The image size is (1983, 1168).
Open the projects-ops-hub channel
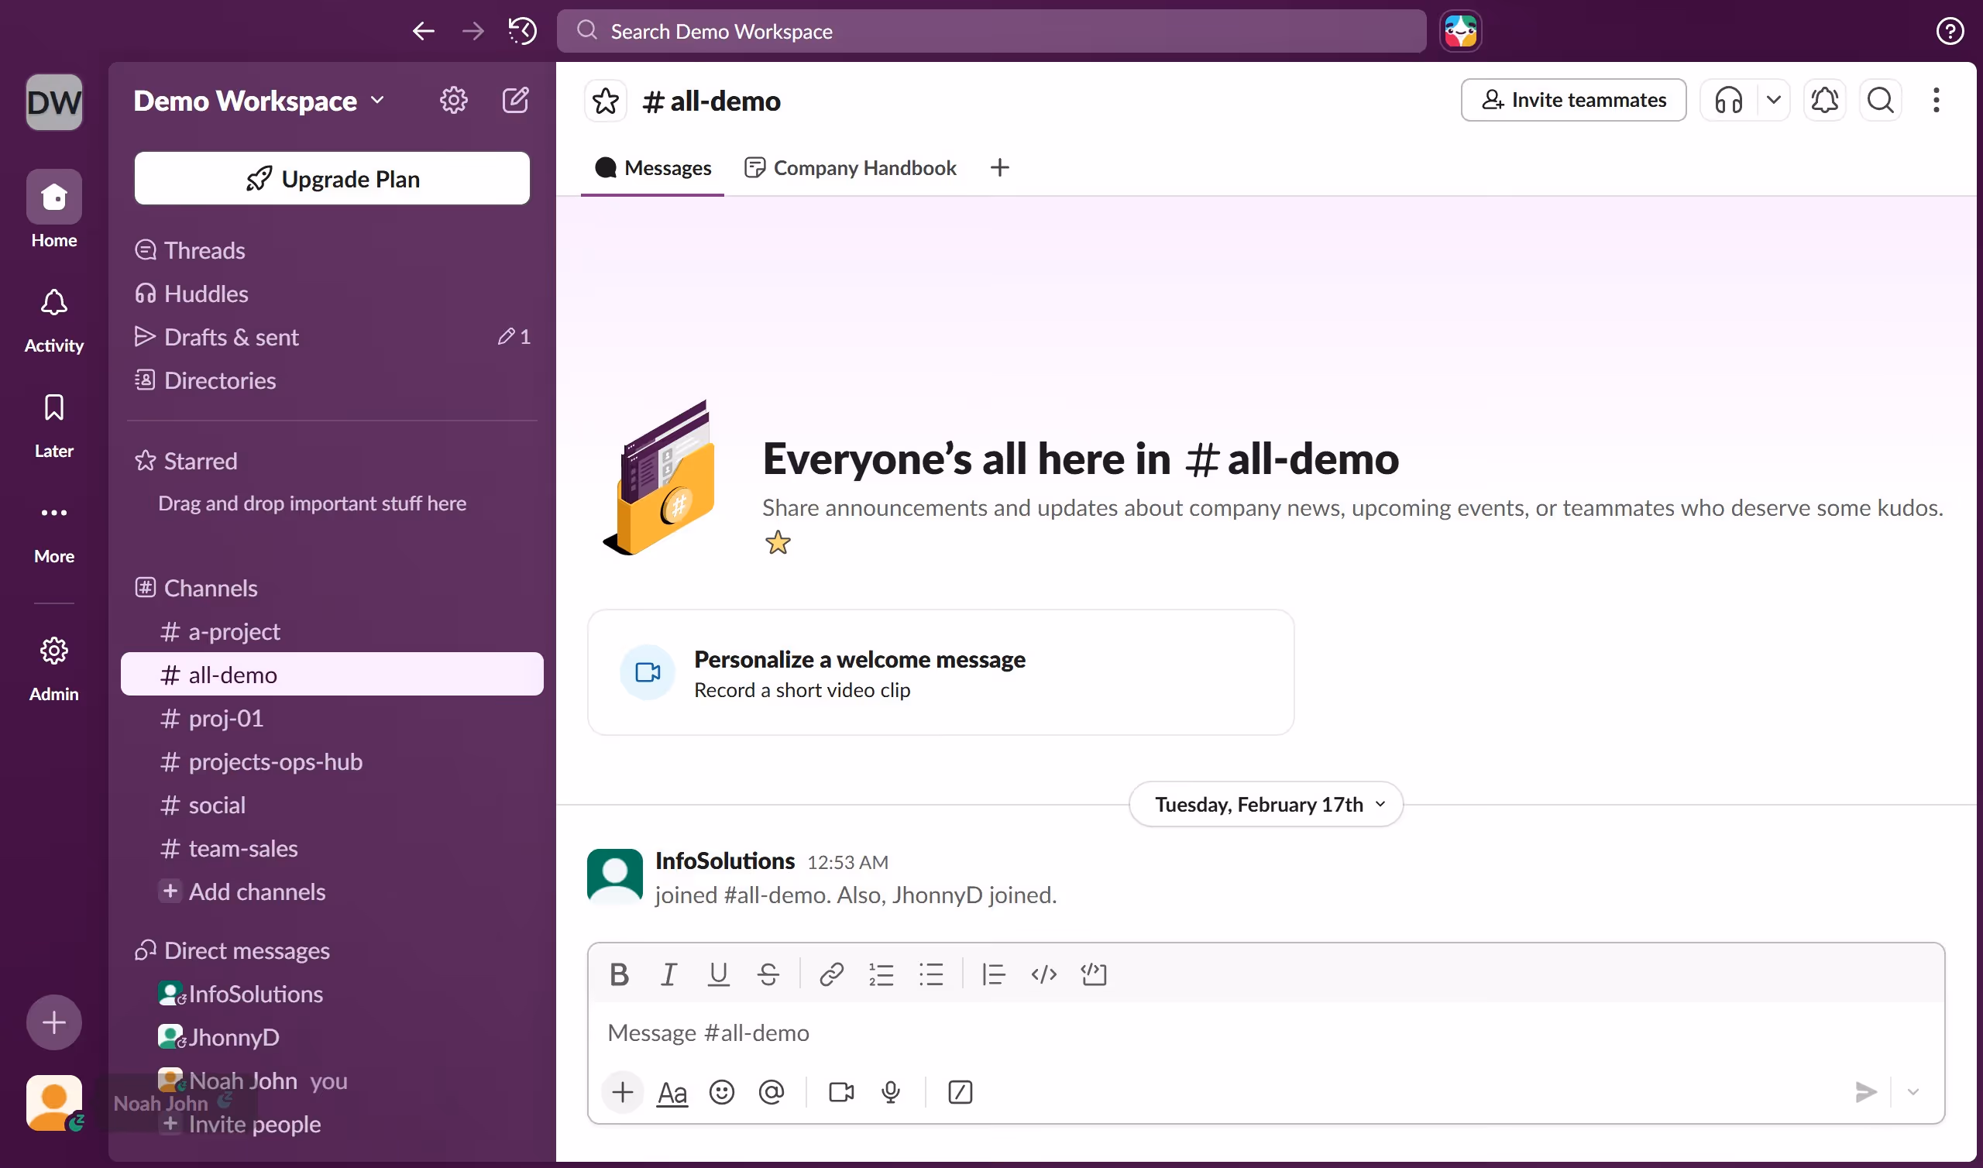[332, 761]
